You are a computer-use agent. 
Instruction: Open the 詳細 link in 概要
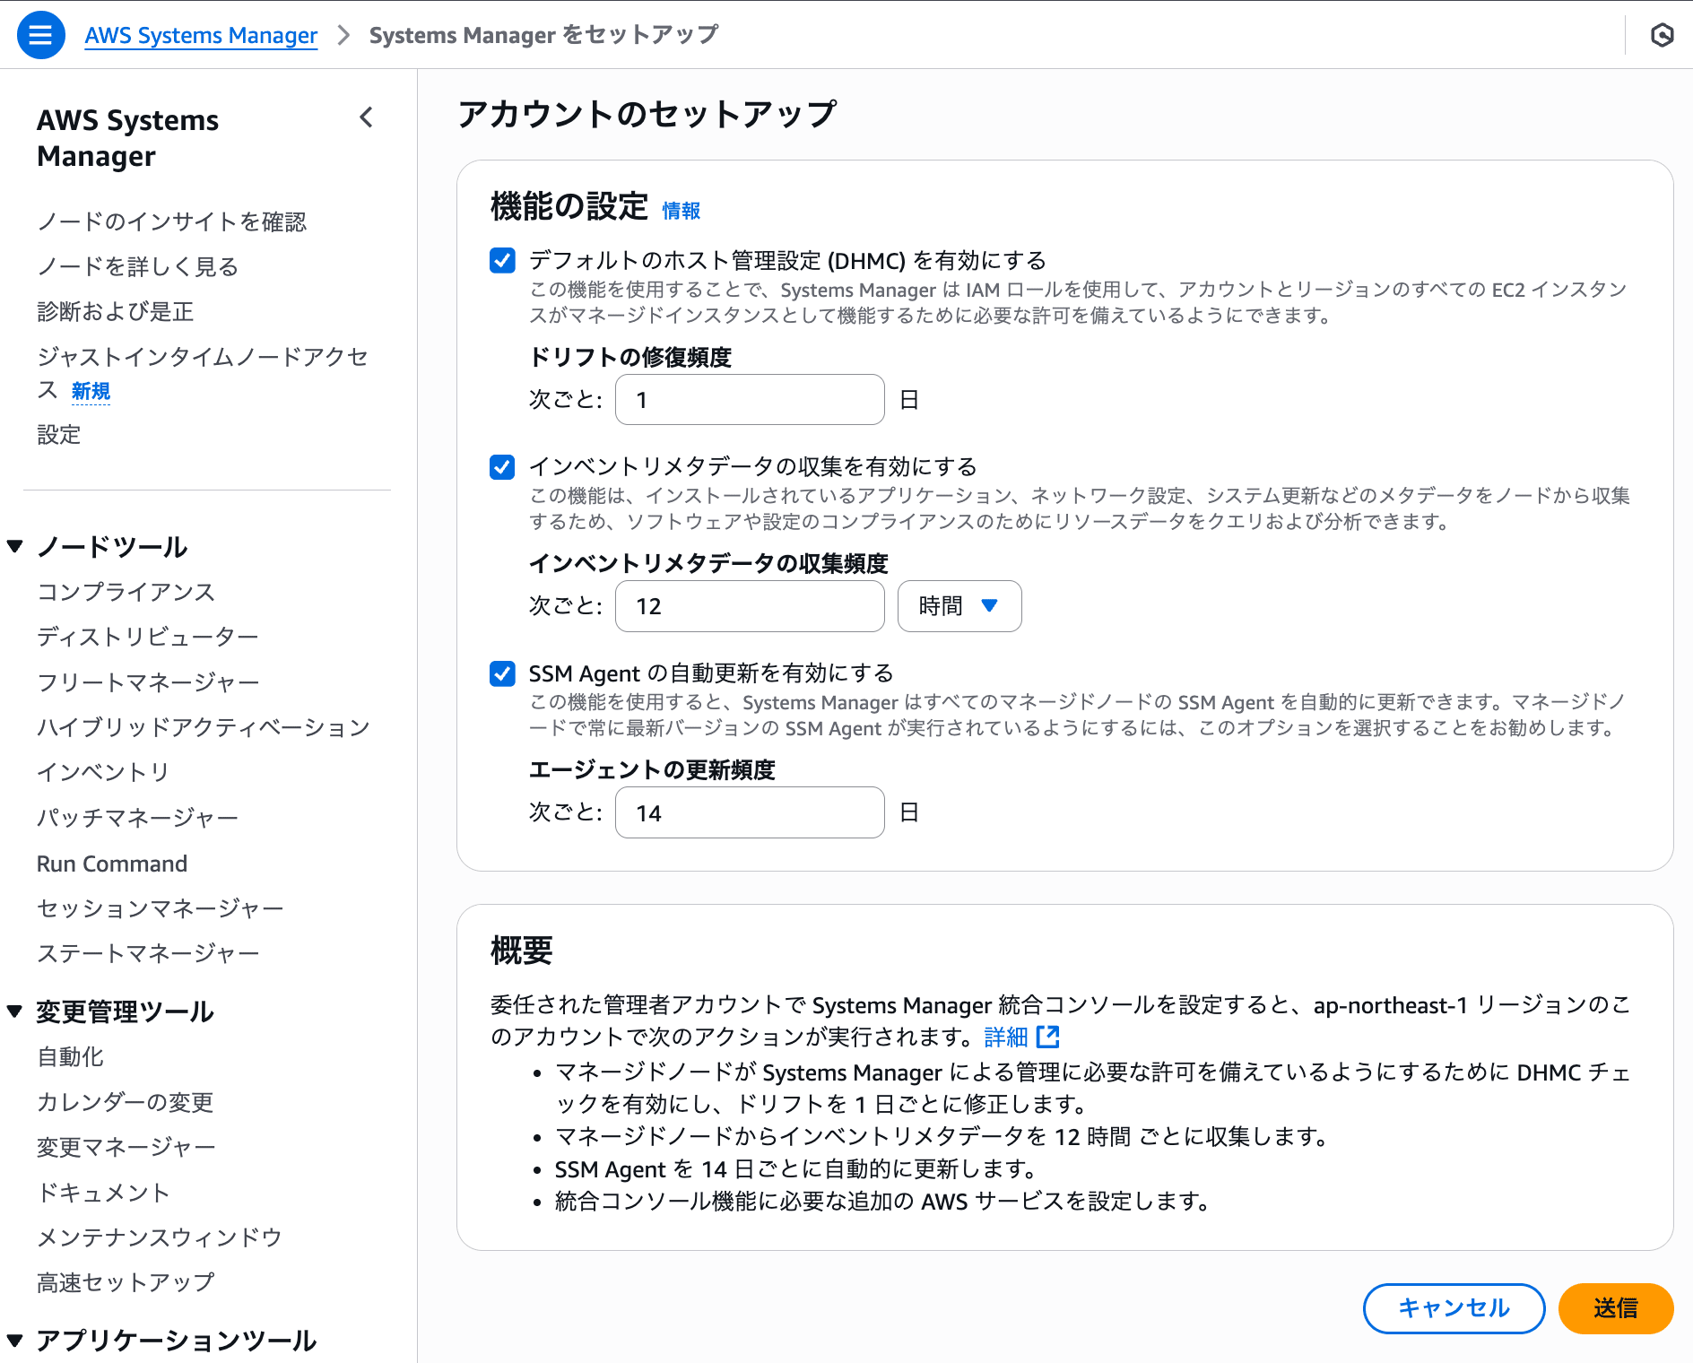tap(1005, 1037)
